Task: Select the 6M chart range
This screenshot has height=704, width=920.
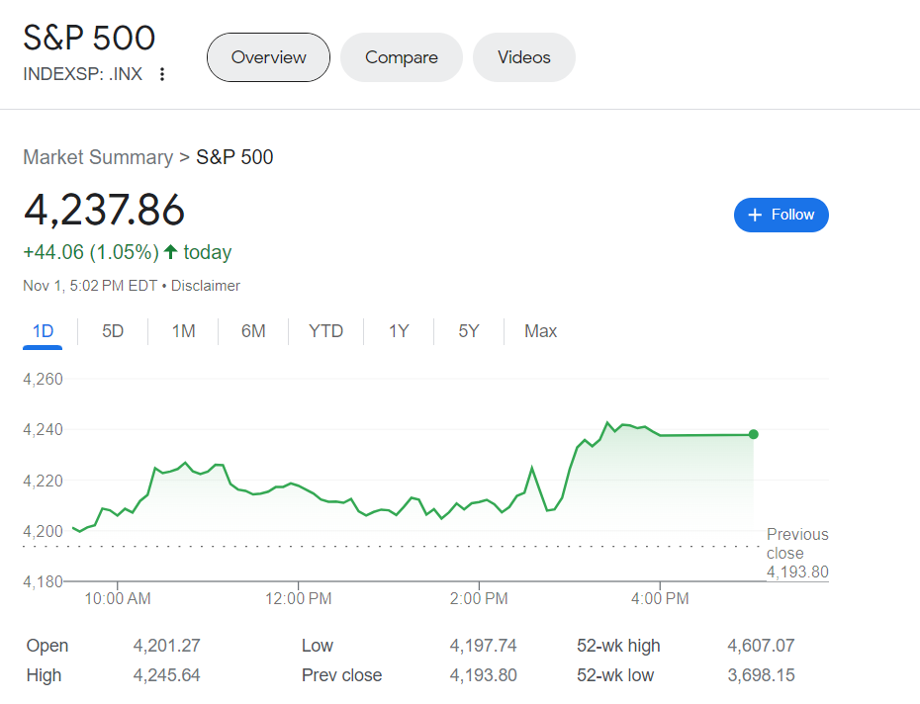Action: point(253,331)
